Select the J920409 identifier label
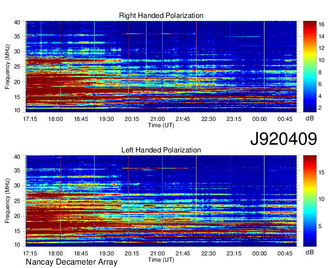 [x=283, y=139]
